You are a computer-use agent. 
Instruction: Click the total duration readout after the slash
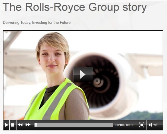pos(130,125)
